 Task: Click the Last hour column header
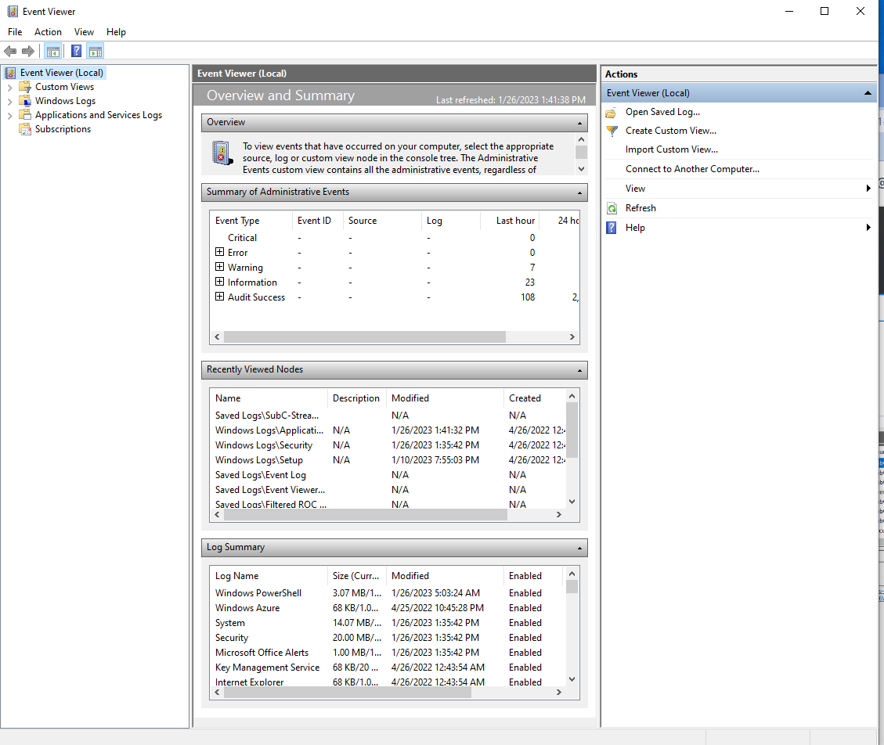[x=515, y=221]
